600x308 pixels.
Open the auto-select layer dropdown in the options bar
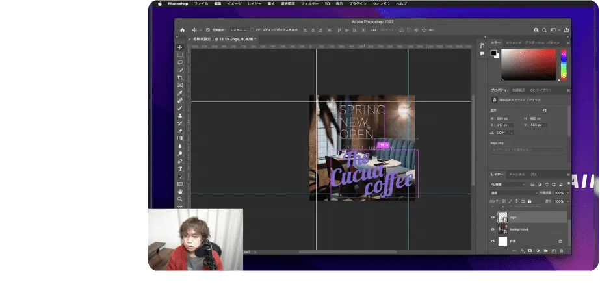point(237,30)
